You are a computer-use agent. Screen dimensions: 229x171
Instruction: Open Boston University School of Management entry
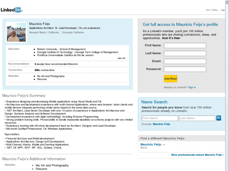(x=61, y=49)
